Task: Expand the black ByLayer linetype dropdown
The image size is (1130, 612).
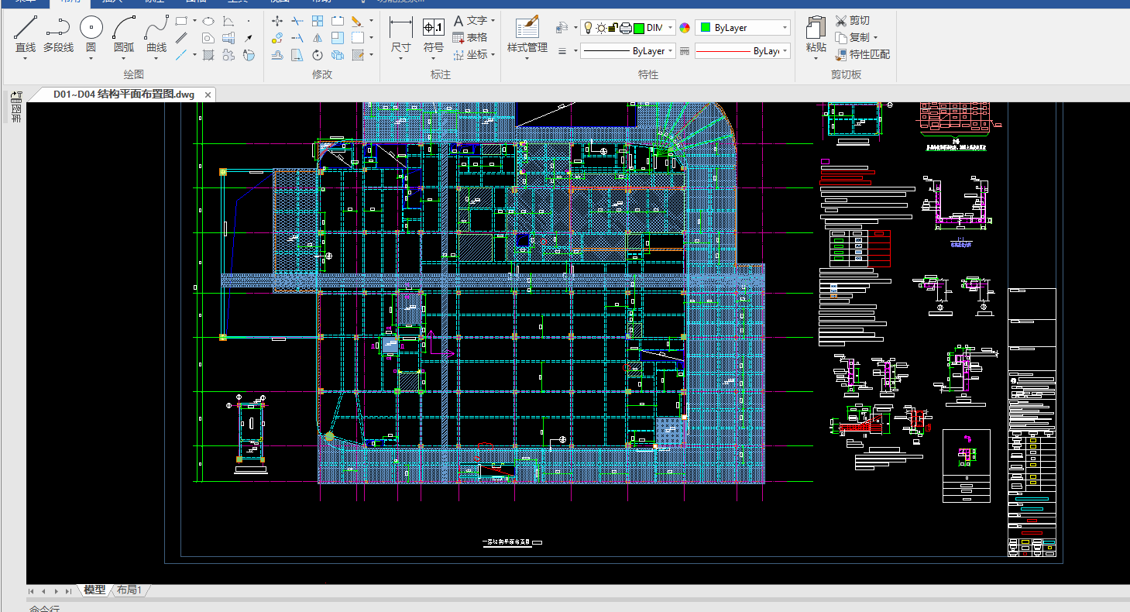Action: (670, 51)
